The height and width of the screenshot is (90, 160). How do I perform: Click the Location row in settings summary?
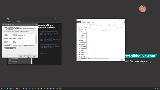pyautogui.click(x=20, y=36)
